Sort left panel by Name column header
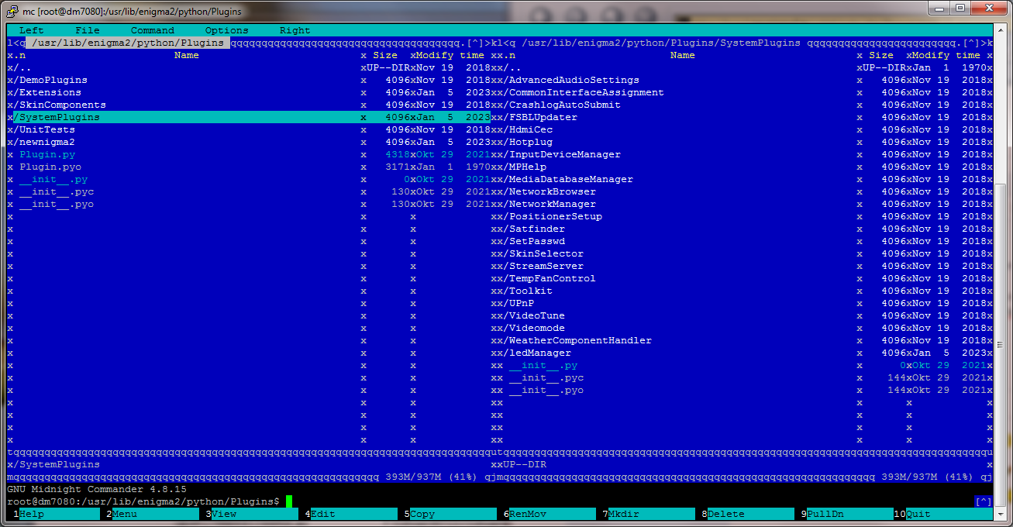The image size is (1013, 527). 186,55
